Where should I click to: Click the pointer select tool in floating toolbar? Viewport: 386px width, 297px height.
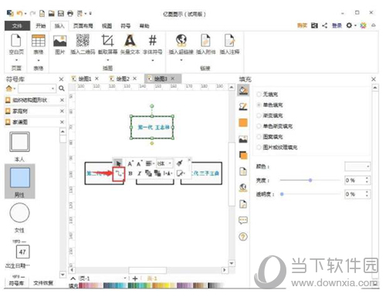[x=118, y=164]
